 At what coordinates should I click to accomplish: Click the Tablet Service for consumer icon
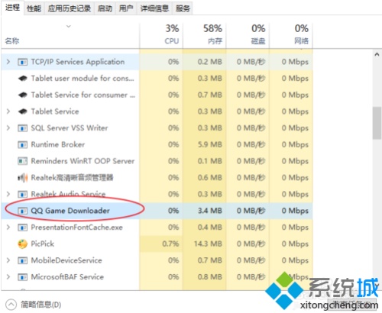click(23, 95)
